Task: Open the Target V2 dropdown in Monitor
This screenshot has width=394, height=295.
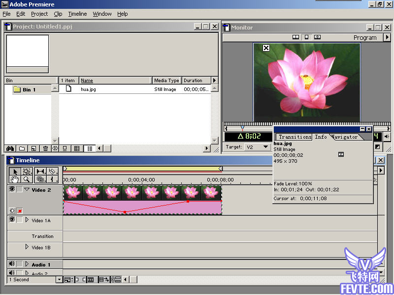Action: [256, 147]
